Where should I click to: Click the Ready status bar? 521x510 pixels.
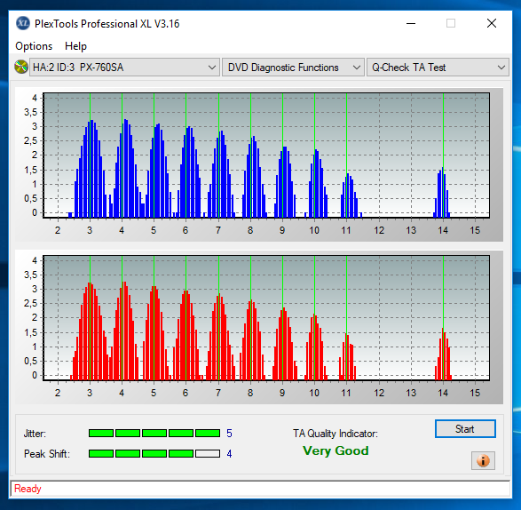(x=261, y=489)
